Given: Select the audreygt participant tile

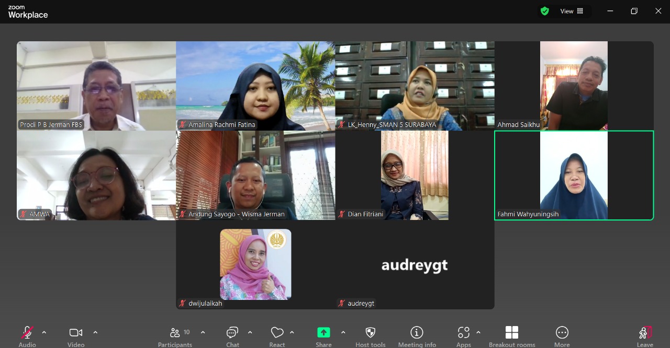Looking at the screenshot, I should click(x=415, y=265).
